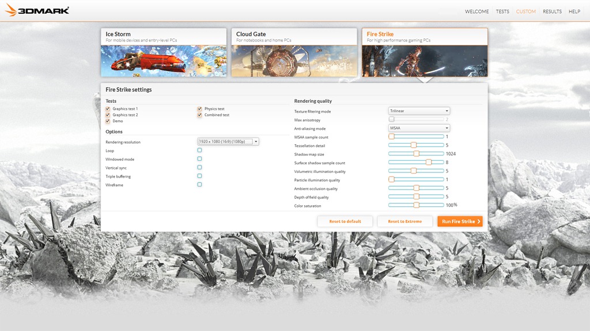Open the Anti-aliasing mode dropdown

[x=419, y=128]
